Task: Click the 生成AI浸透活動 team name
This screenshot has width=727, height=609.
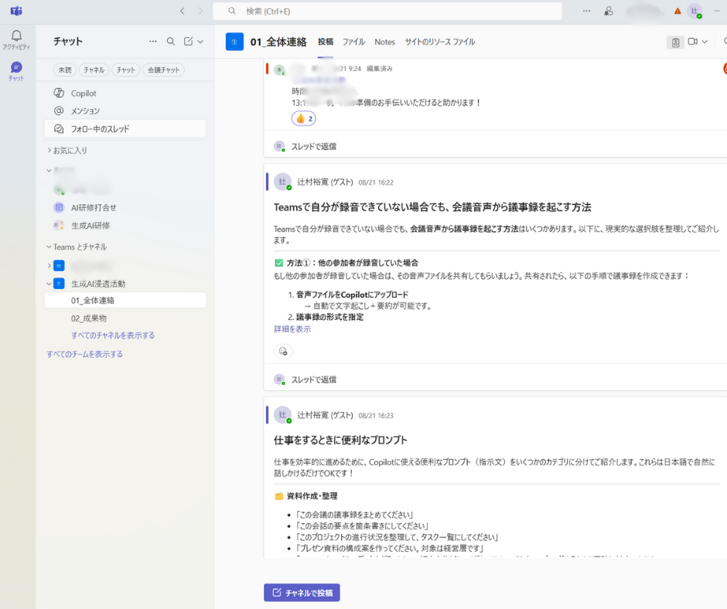Action: [x=97, y=284]
